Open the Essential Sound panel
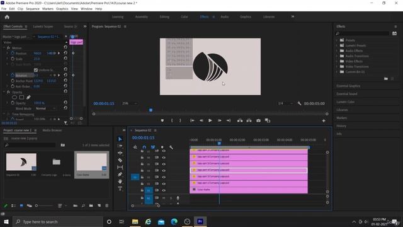403x227 pixels. click(x=347, y=94)
